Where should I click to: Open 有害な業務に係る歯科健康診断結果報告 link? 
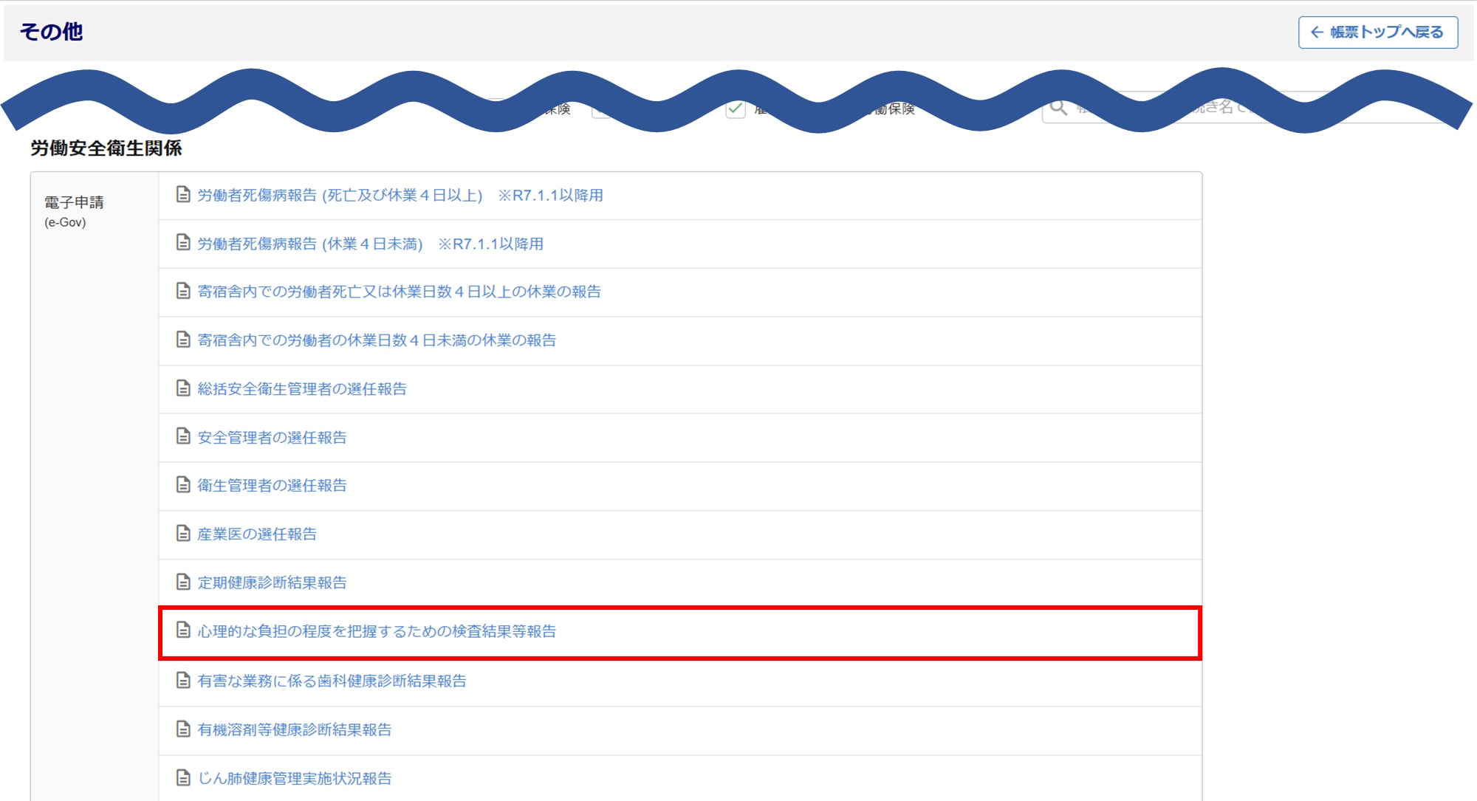click(332, 681)
